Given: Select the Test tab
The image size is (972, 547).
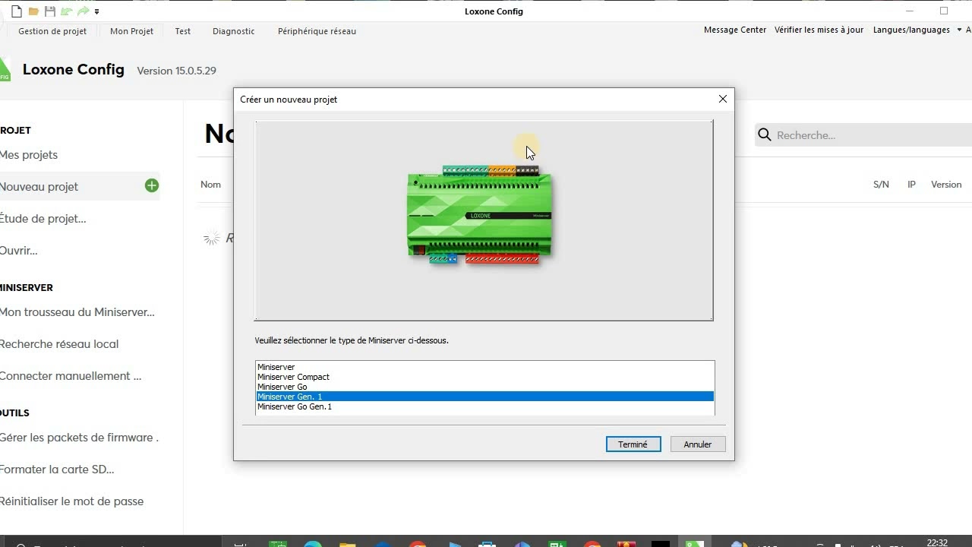Looking at the screenshot, I should (182, 31).
